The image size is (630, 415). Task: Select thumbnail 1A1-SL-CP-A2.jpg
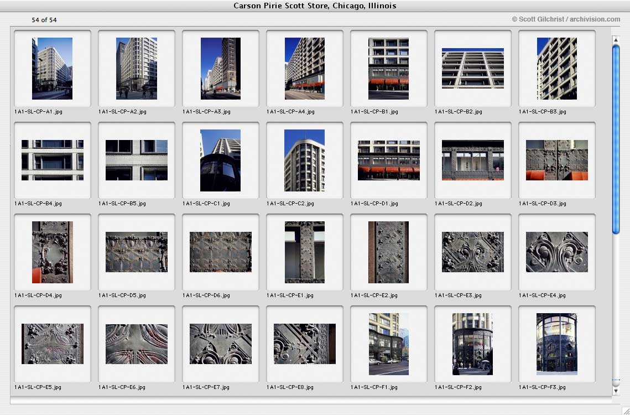click(x=137, y=69)
